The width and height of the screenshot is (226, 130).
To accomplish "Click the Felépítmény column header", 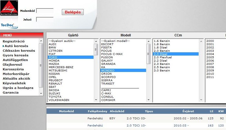I will 98,111.
